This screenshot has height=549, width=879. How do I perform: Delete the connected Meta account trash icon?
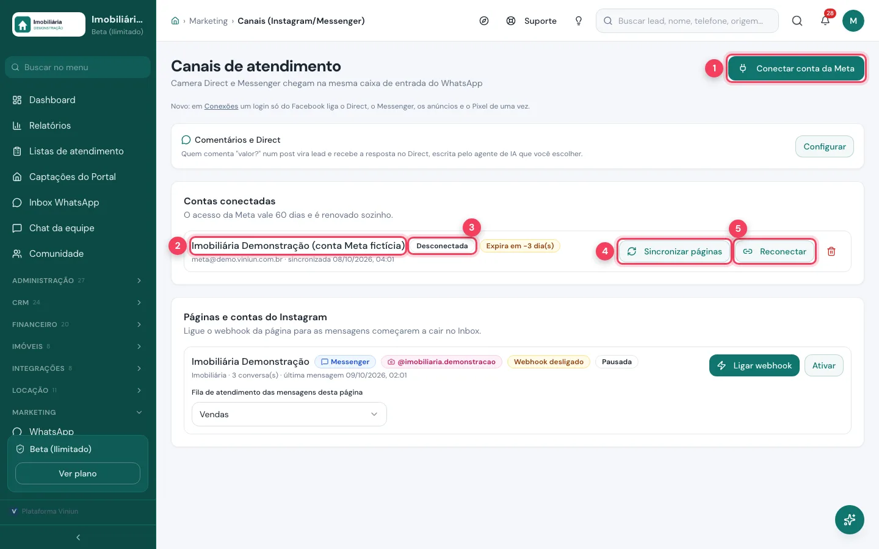(831, 251)
